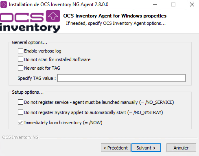The image size is (199, 156).
Task: Click the purple arrow logo in header
Action: click(x=53, y=16)
